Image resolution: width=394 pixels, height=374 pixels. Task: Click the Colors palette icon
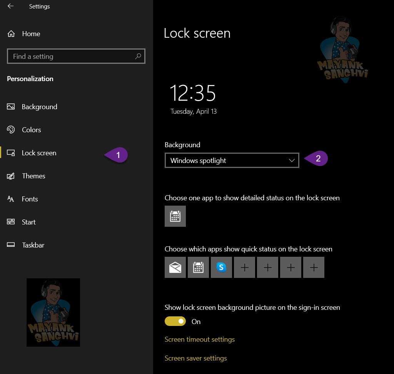pyautogui.click(x=11, y=130)
